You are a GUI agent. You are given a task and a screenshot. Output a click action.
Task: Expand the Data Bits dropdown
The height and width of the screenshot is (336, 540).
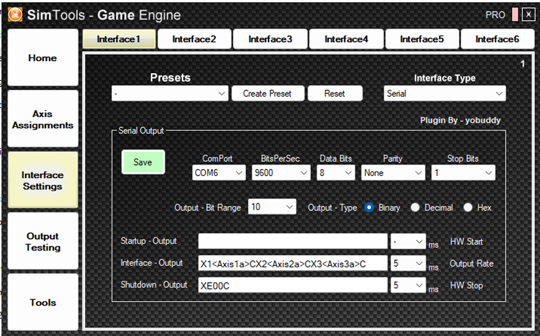(x=336, y=173)
